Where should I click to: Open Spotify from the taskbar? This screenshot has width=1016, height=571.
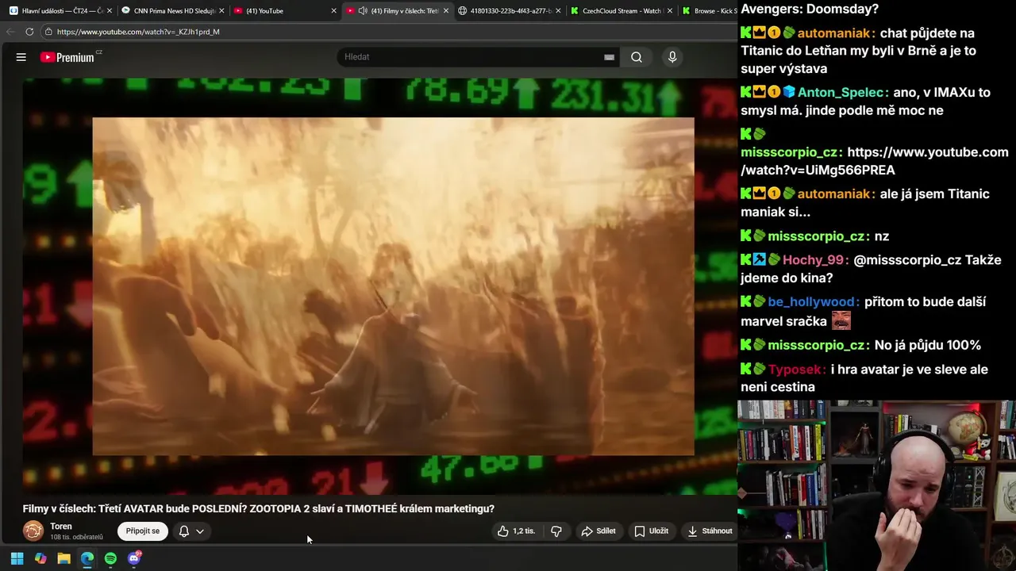pos(110,558)
